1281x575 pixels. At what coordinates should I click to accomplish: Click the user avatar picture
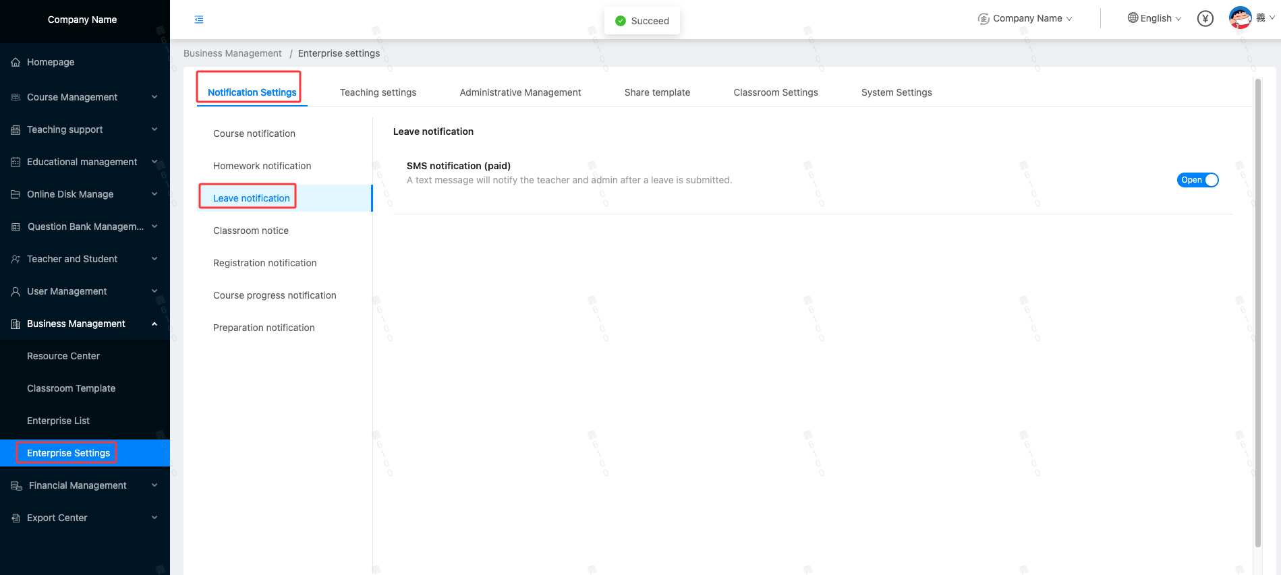click(1240, 18)
